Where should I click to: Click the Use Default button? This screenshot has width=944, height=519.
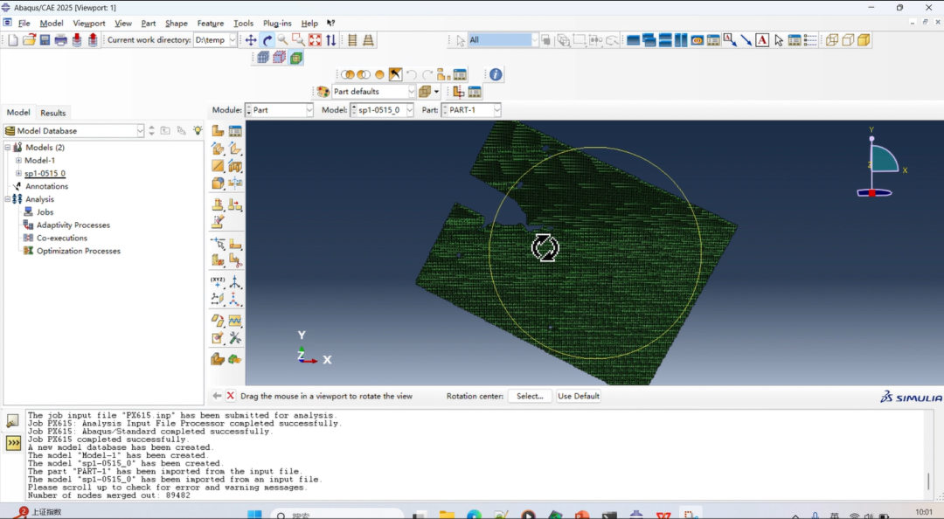pyautogui.click(x=579, y=396)
